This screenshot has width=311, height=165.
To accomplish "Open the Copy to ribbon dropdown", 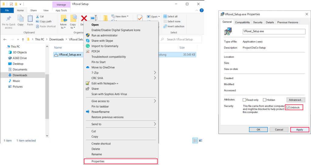I will point(73,22).
